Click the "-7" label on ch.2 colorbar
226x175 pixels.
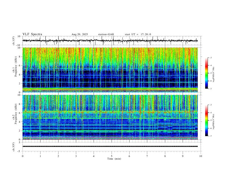210,136
